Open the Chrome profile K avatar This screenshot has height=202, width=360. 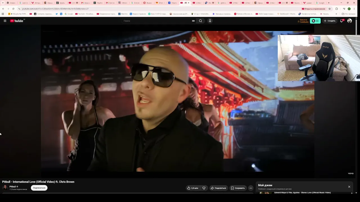tap(349, 9)
